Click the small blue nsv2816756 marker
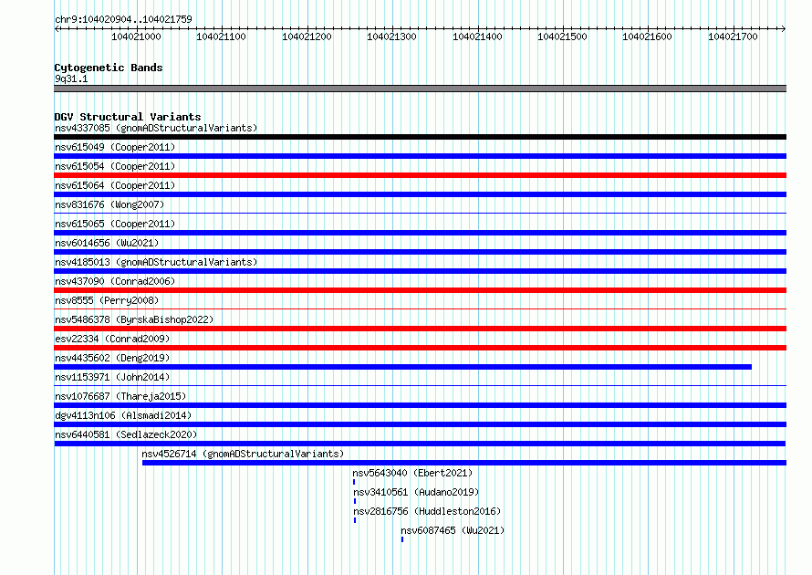This screenshot has width=812, height=575. coord(355,520)
